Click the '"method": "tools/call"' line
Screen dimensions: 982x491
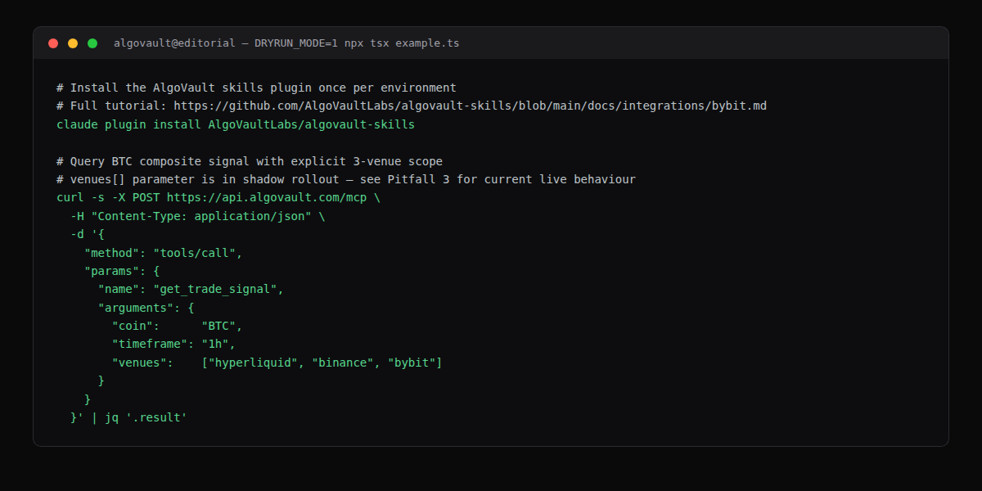coord(164,253)
